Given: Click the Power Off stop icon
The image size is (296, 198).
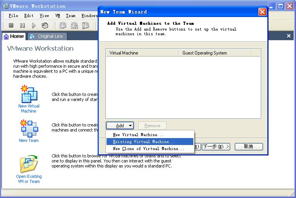Looking at the screenshot, I should [x=11, y=26].
